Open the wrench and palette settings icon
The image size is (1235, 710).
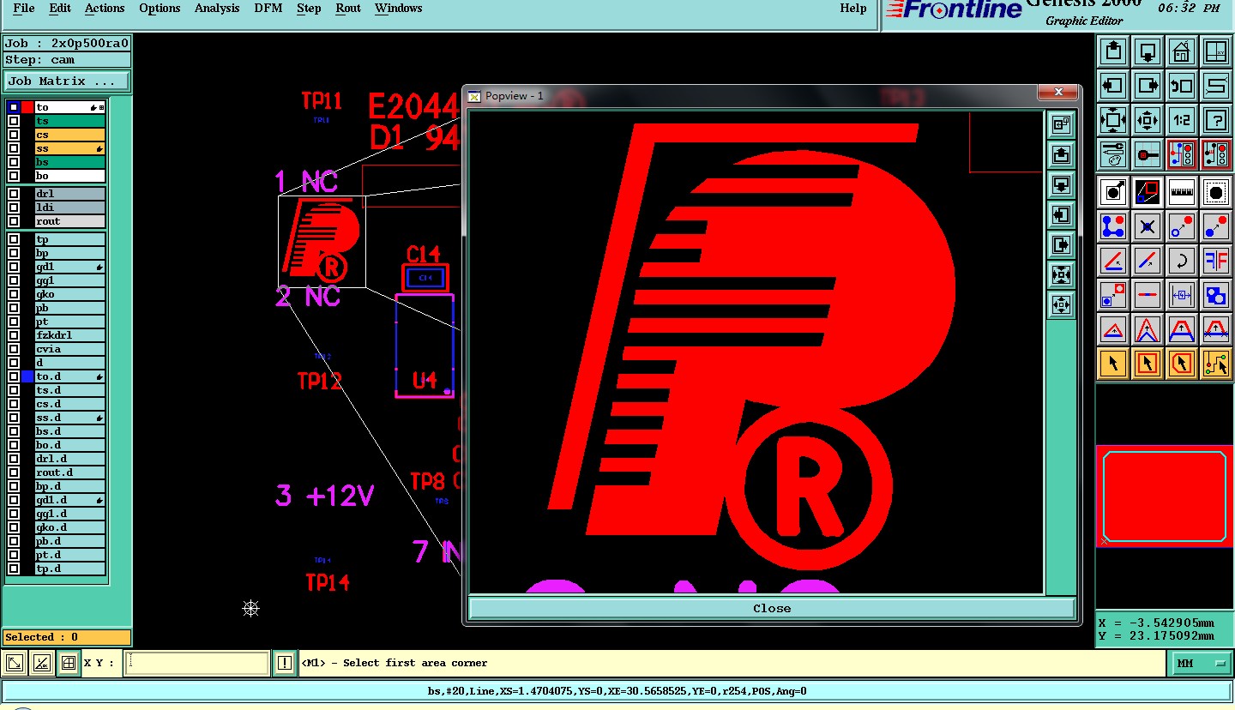[x=1113, y=154]
